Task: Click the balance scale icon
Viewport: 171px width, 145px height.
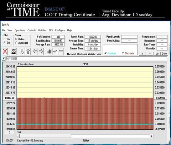Action: tap(14, 52)
